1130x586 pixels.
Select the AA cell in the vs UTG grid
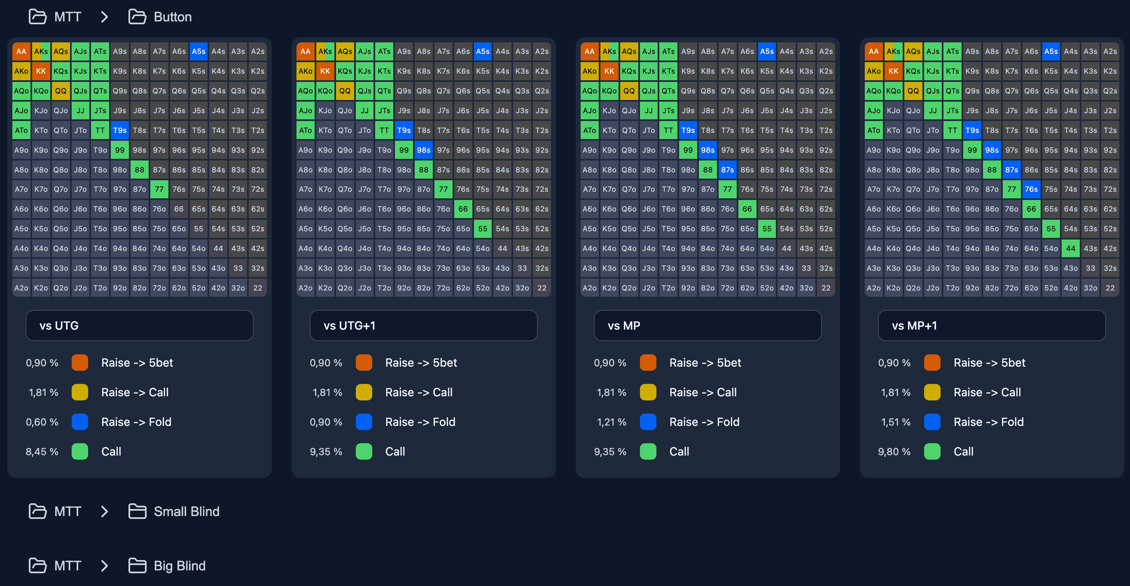21,51
